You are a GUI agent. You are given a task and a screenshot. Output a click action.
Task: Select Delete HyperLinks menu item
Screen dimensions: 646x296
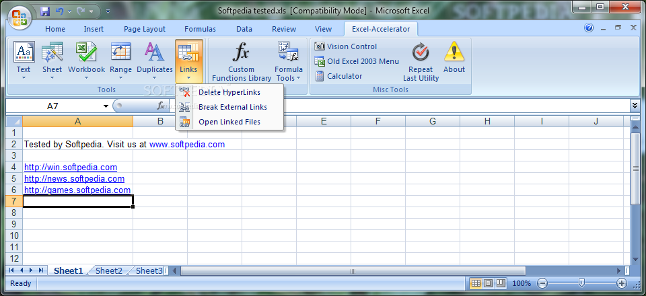(x=229, y=92)
